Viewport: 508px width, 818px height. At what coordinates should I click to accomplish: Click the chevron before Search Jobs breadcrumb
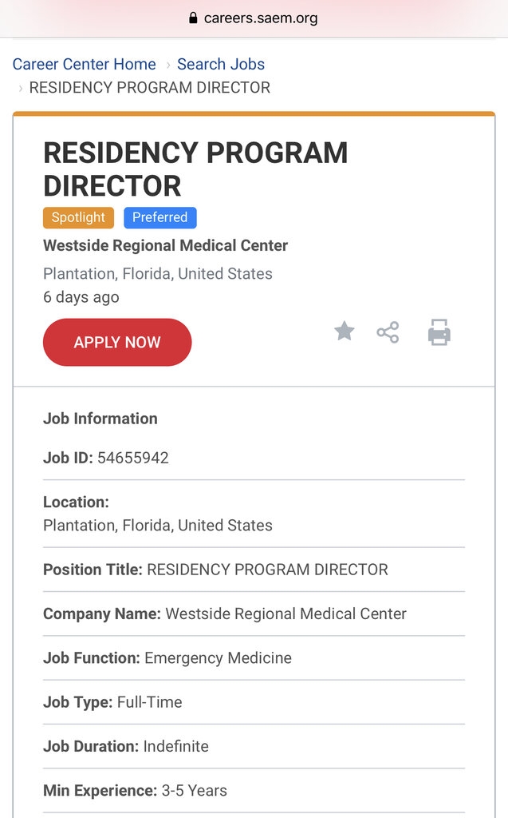pos(167,65)
